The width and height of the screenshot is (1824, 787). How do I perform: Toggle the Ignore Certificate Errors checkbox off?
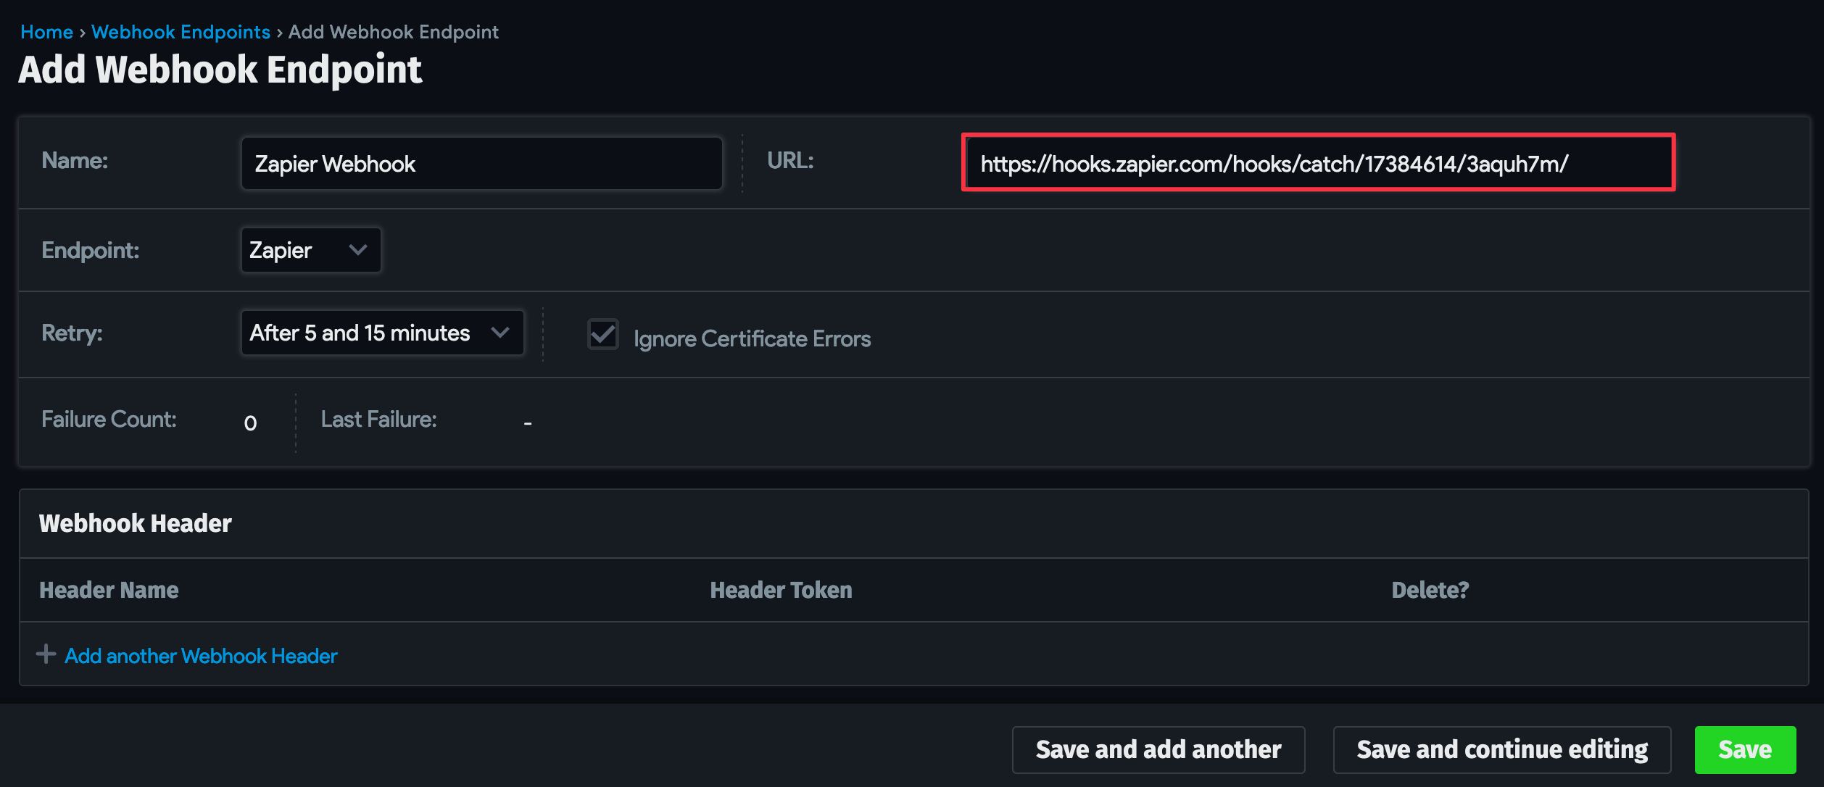pos(602,336)
